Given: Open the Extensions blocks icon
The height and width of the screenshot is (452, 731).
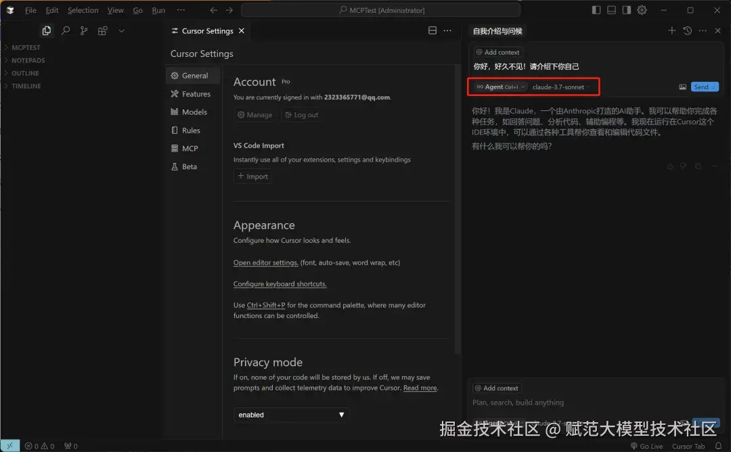Looking at the screenshot, I should [103, 30].
